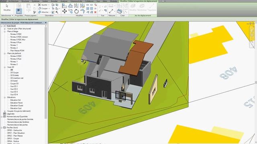Switch to the Collaborer ribbon tab
The image size is (257, 144).
89,1
